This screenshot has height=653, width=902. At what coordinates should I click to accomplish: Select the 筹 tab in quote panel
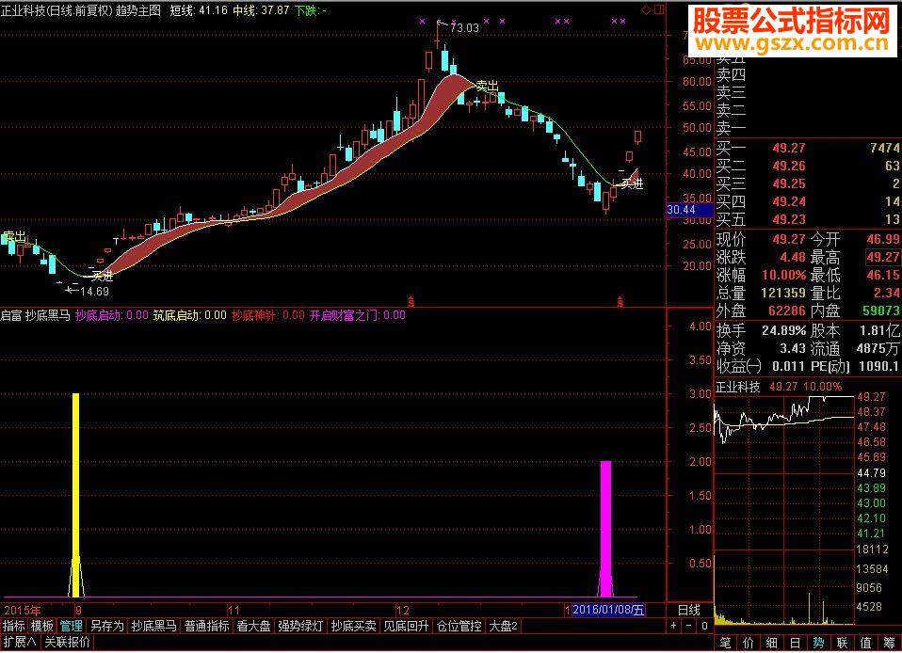(890, 643)
